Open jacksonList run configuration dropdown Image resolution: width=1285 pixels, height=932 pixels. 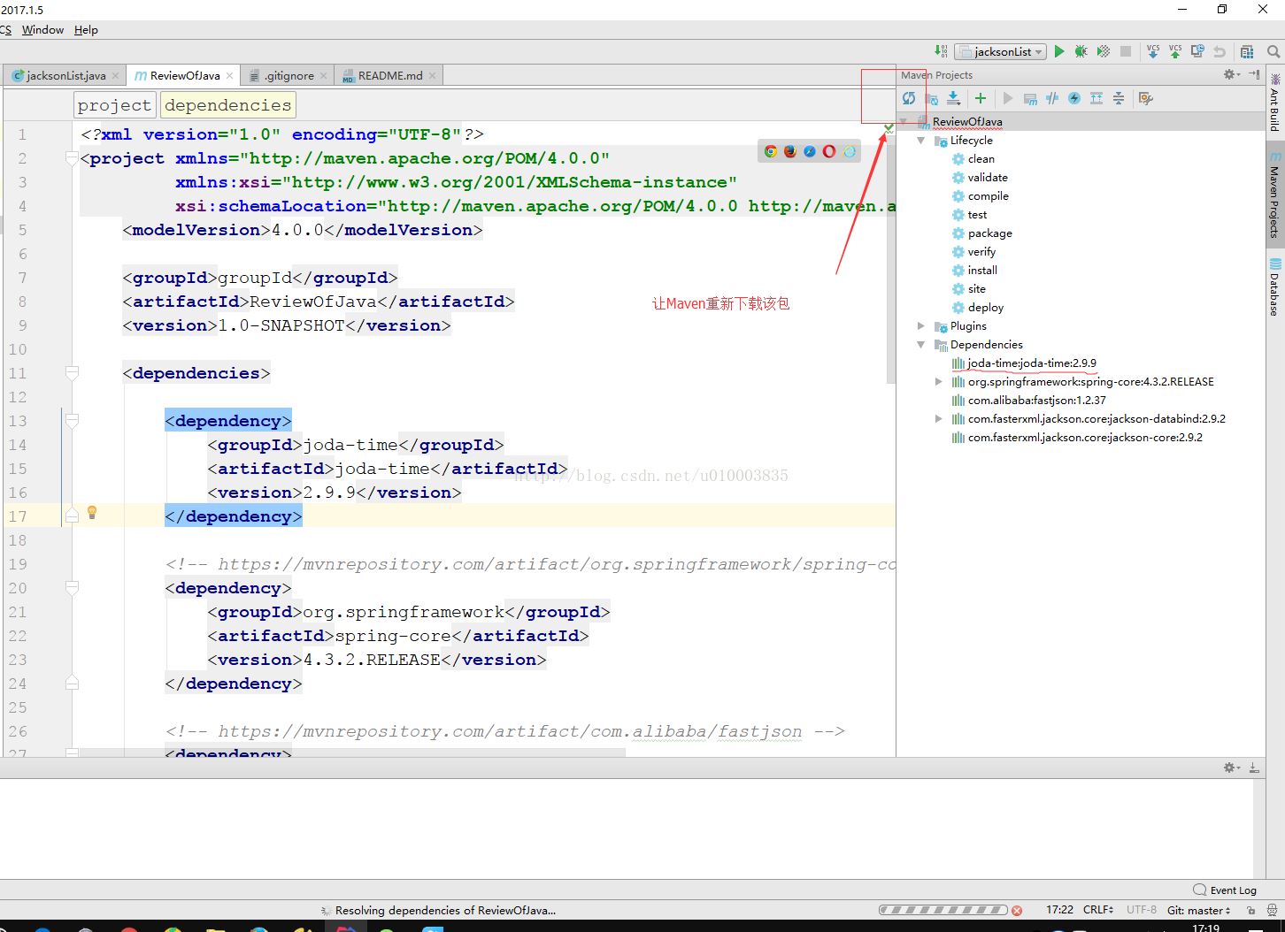click(x=1001, y=51)
